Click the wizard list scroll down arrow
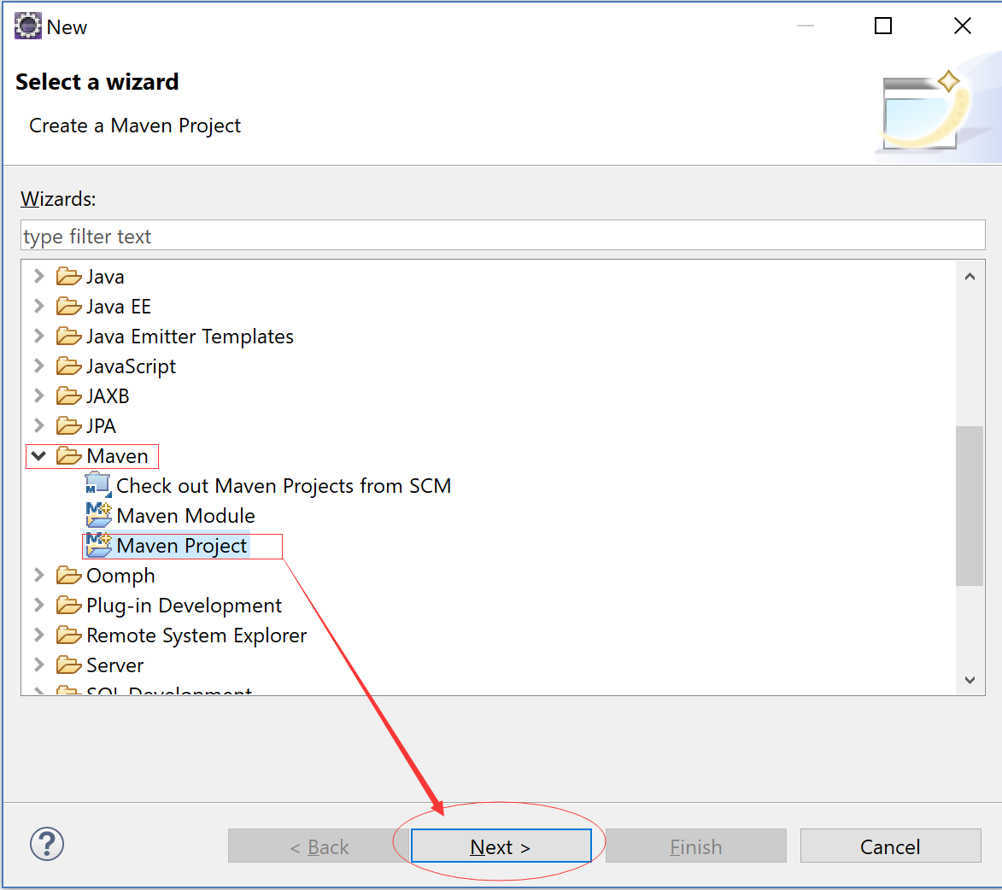This screenshot has height=890, width=1002. point(970,680)
